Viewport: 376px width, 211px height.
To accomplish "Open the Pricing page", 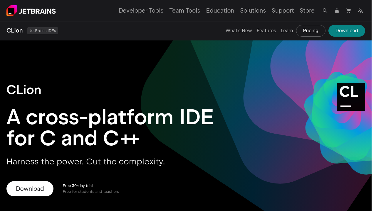I will pyautogui.click(x=310, y=30).
